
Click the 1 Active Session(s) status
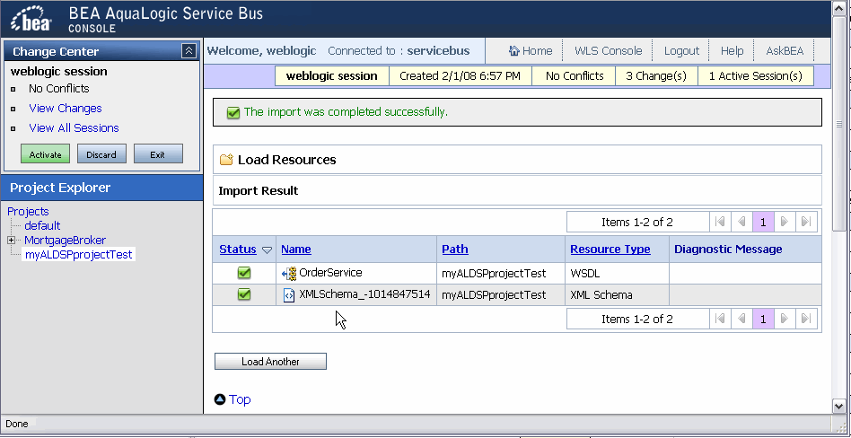coord(756,76)
